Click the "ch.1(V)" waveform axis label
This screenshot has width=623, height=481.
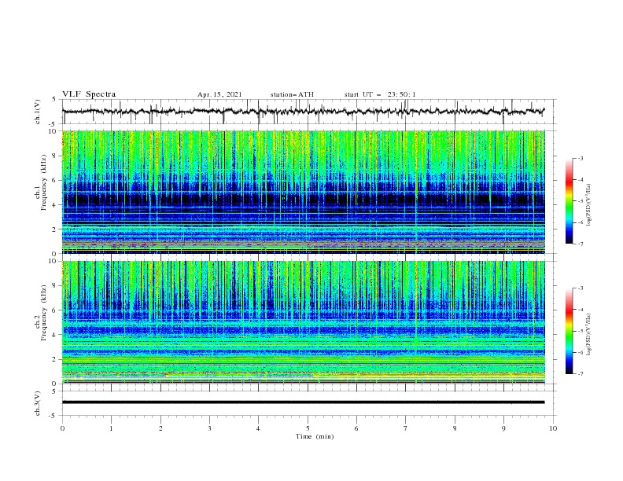pyautogui.click(x=38, y=112)
